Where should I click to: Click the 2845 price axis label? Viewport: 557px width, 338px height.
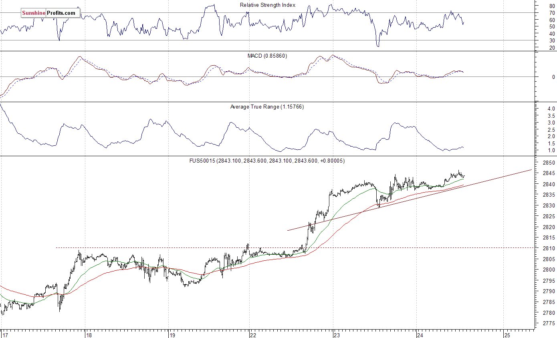point(549,173)
